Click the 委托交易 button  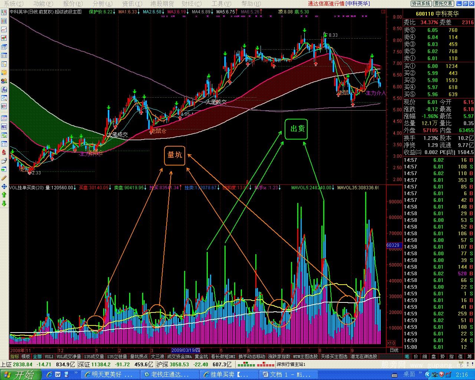[x=443, y=3]
